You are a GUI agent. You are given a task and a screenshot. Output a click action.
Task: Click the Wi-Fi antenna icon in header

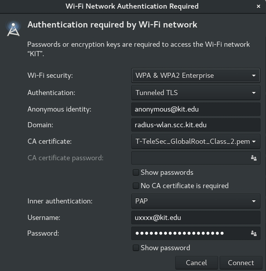click(13, 29)
